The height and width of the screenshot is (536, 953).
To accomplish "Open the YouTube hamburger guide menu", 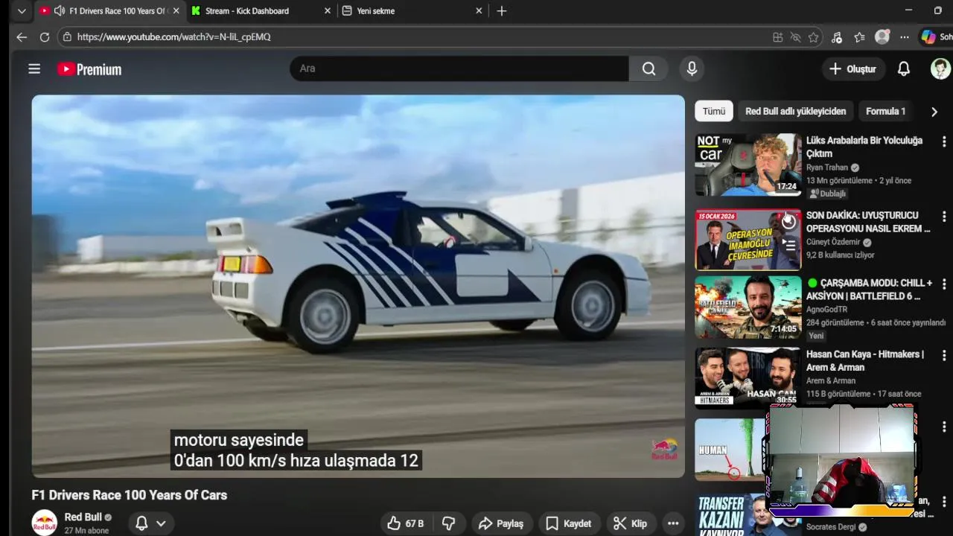I will [x=34, y=69].
